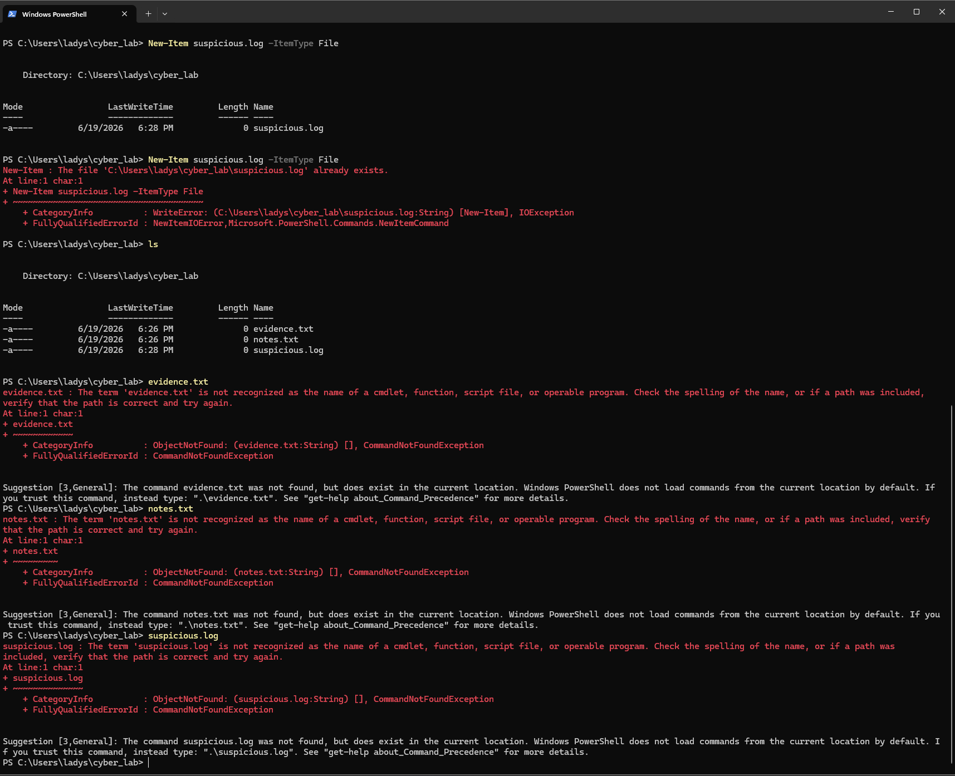
Task: Click the 'evidence.txt' file name in listing
Action: coord(283,329)
